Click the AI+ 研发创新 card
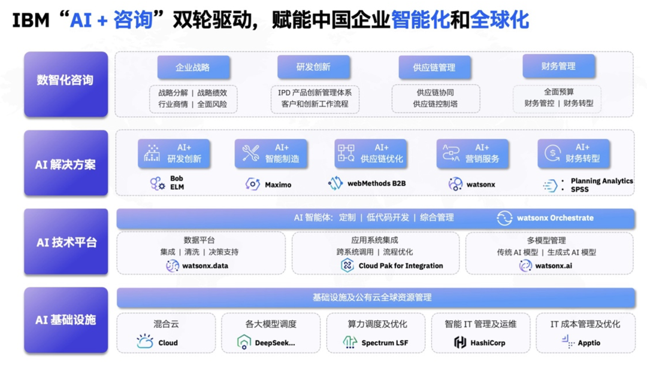The image size is (647, 365). (174, 153)
